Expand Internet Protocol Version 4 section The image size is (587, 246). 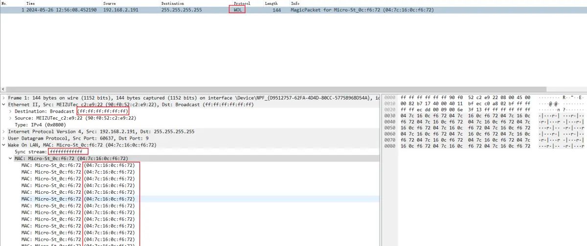click(4, 132)
